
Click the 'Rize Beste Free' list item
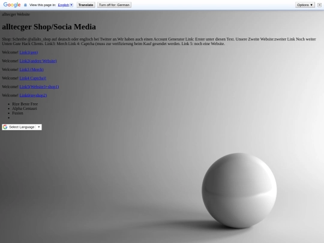point(25,104)
